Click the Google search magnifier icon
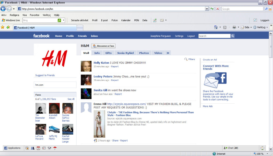The width and height of the screenshot is (273, 156). [266, 9]
